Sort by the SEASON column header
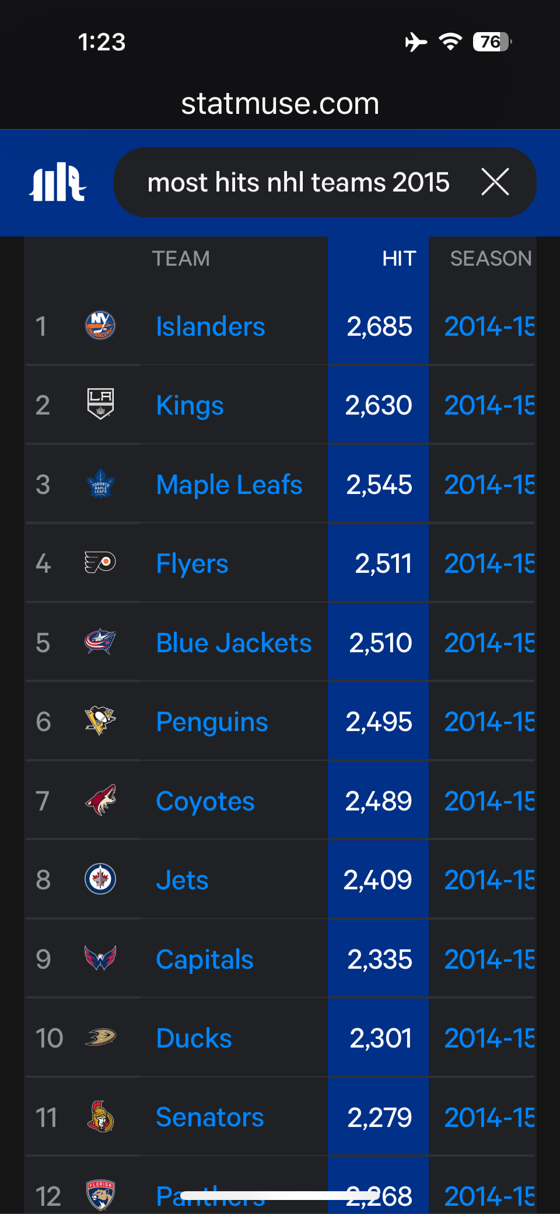This screenshot has width=560, height=1214. tap(491, 259)
